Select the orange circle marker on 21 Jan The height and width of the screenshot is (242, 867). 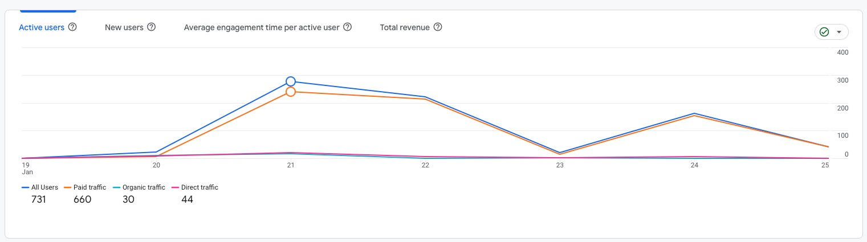tap(291, 92)
